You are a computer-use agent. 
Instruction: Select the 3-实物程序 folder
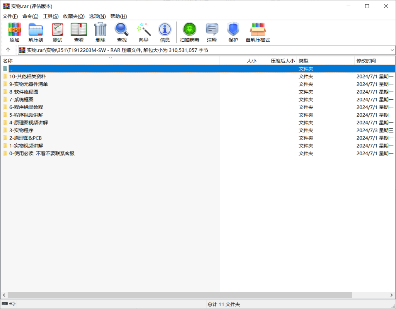[21, 130]
